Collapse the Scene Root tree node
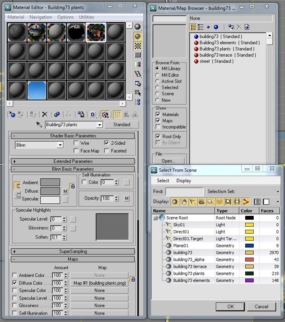The width and height of the screenshot is (285, 322). tap(155, 218)
